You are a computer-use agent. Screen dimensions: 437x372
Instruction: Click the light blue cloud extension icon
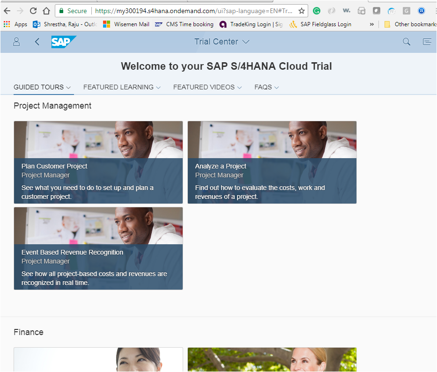click(392, 11)
